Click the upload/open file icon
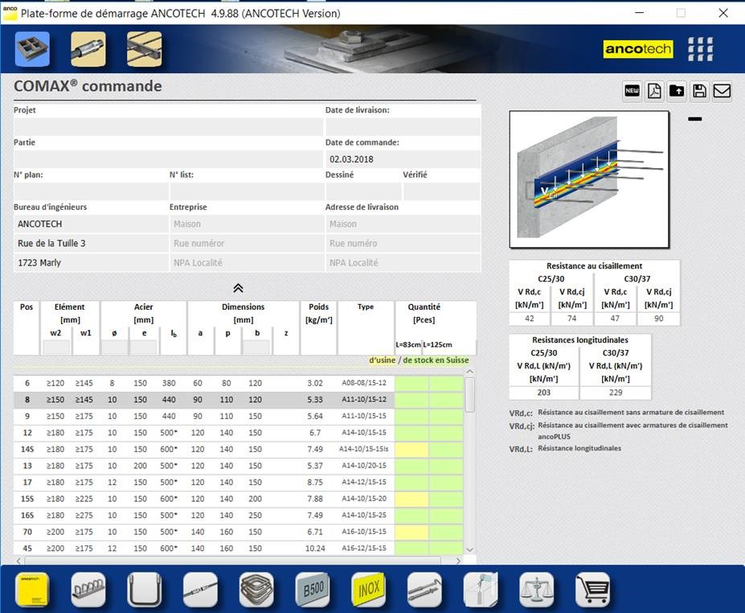 tap(677, 91)
